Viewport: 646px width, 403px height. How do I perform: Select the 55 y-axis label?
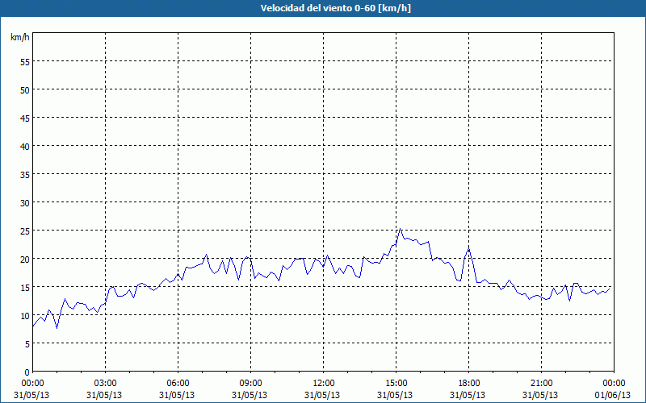point(25,62)
